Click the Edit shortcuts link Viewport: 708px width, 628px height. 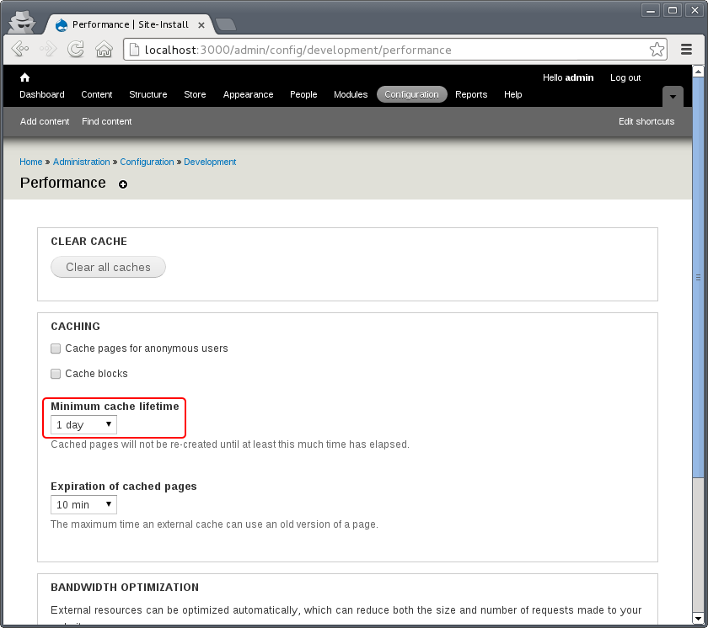(x=646, y=121)
